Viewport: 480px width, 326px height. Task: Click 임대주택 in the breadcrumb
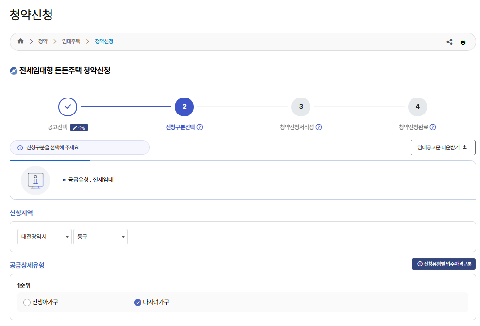click(x=71, y=41)
